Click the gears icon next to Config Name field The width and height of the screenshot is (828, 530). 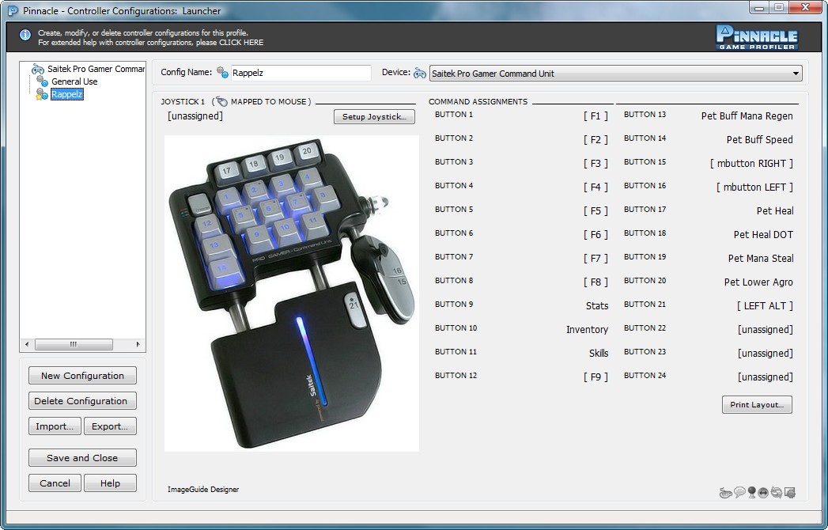click(x=222, y=73)
